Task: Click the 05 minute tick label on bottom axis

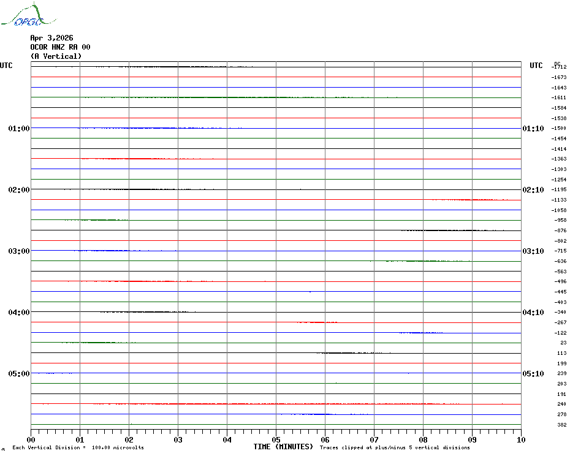Action: click(x=276, y=439)
